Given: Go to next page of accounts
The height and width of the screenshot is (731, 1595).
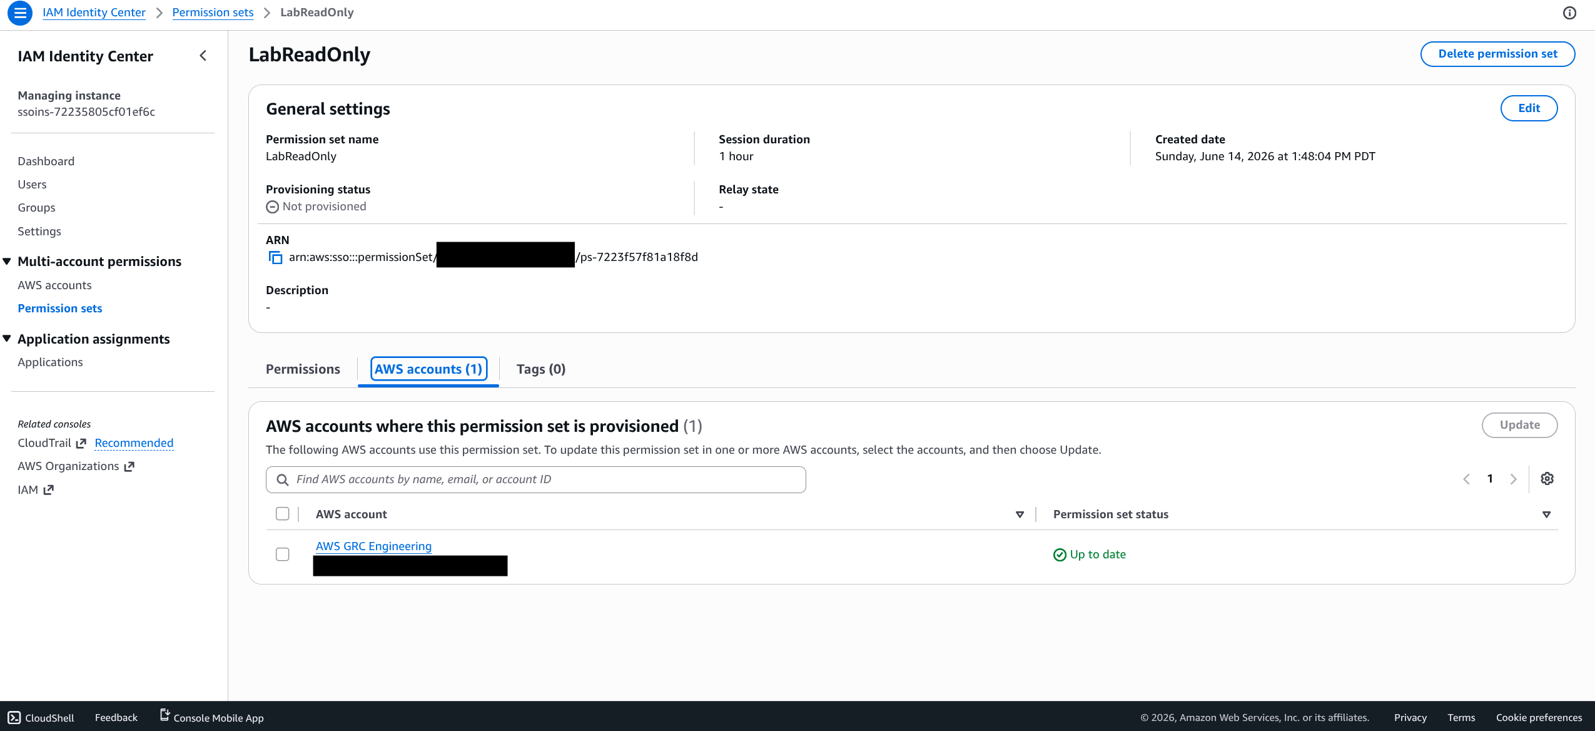Looking at the screenshot, I should click(1513, 479).
